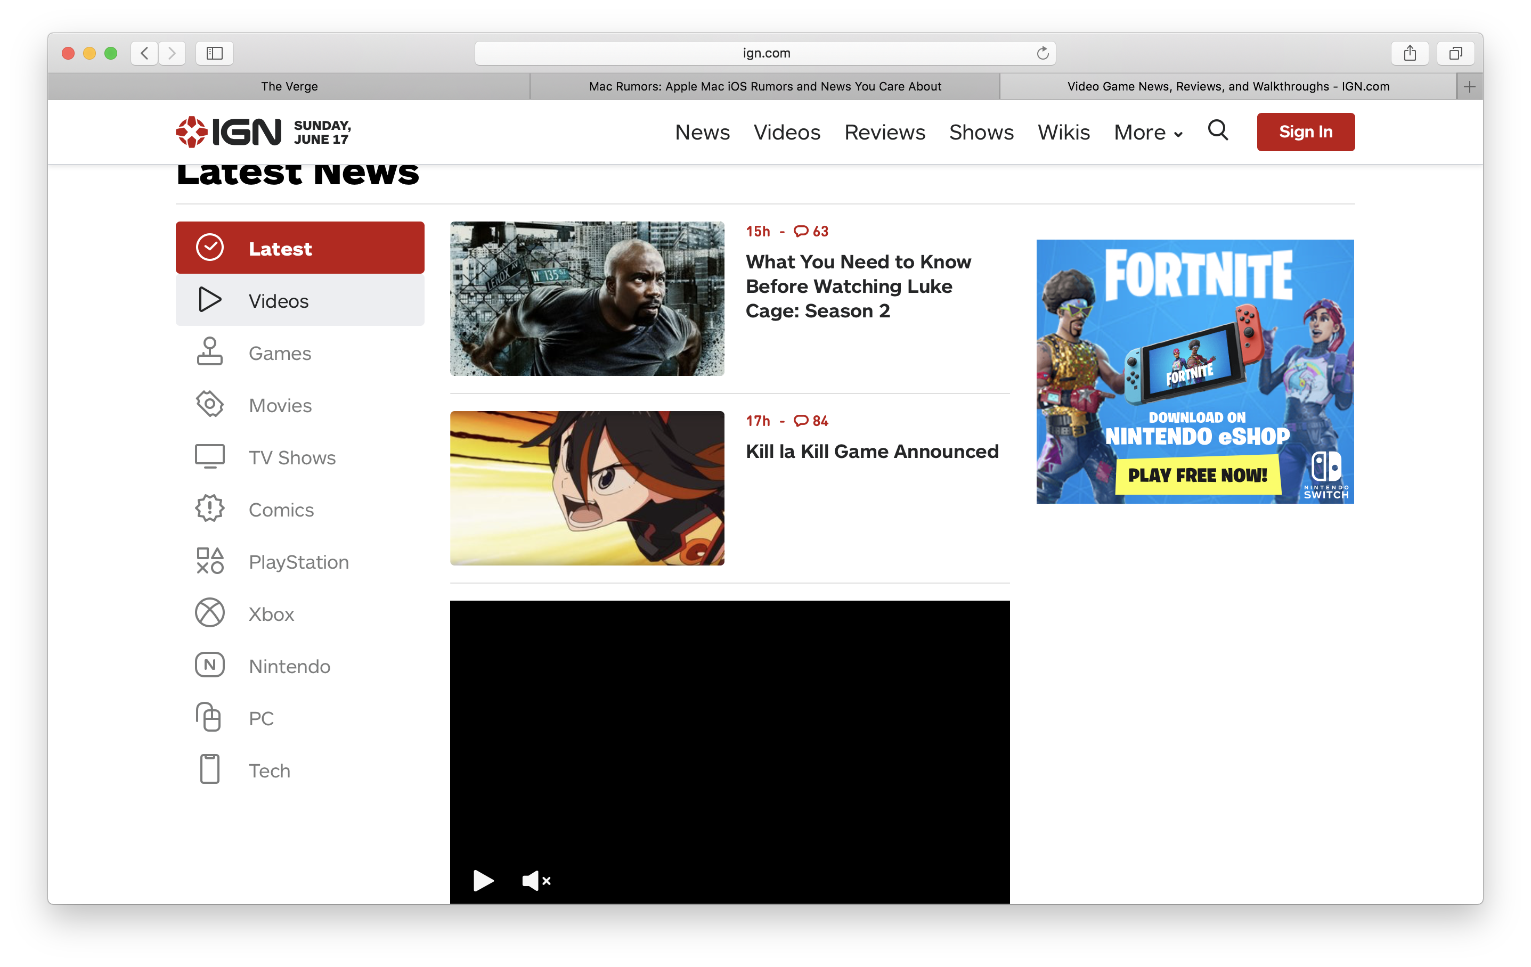Viewport: 1531px width, 967px height.
Task: Switch to The Verge tab
Action: click(289, 87)
